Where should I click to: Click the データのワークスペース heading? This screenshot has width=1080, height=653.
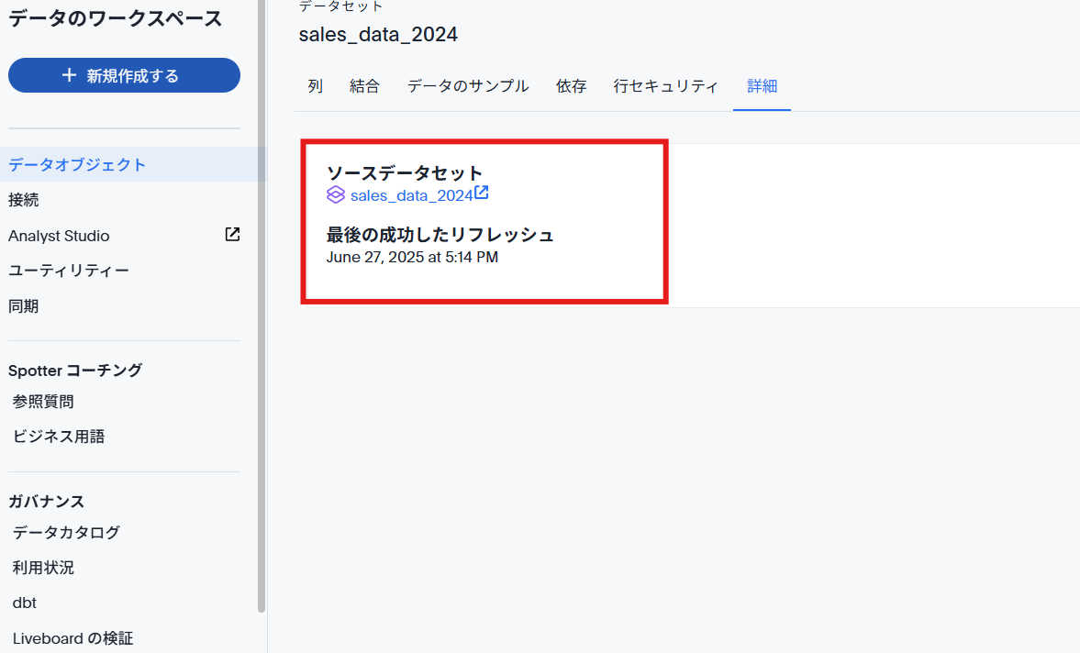tap(115, 18)
